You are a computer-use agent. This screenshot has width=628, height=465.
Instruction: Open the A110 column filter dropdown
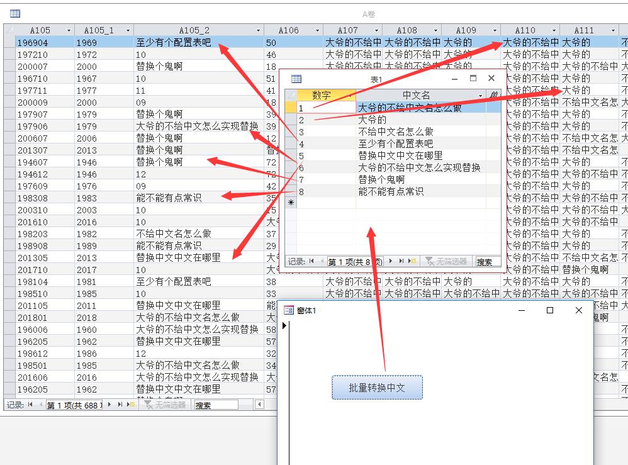coord(554,30)
